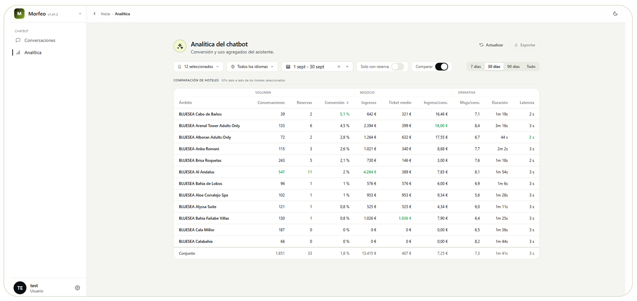The image size is (637, 301).
Task: Click the 1.026 € Ticket medio value
Action: click(x=405, y=218)
